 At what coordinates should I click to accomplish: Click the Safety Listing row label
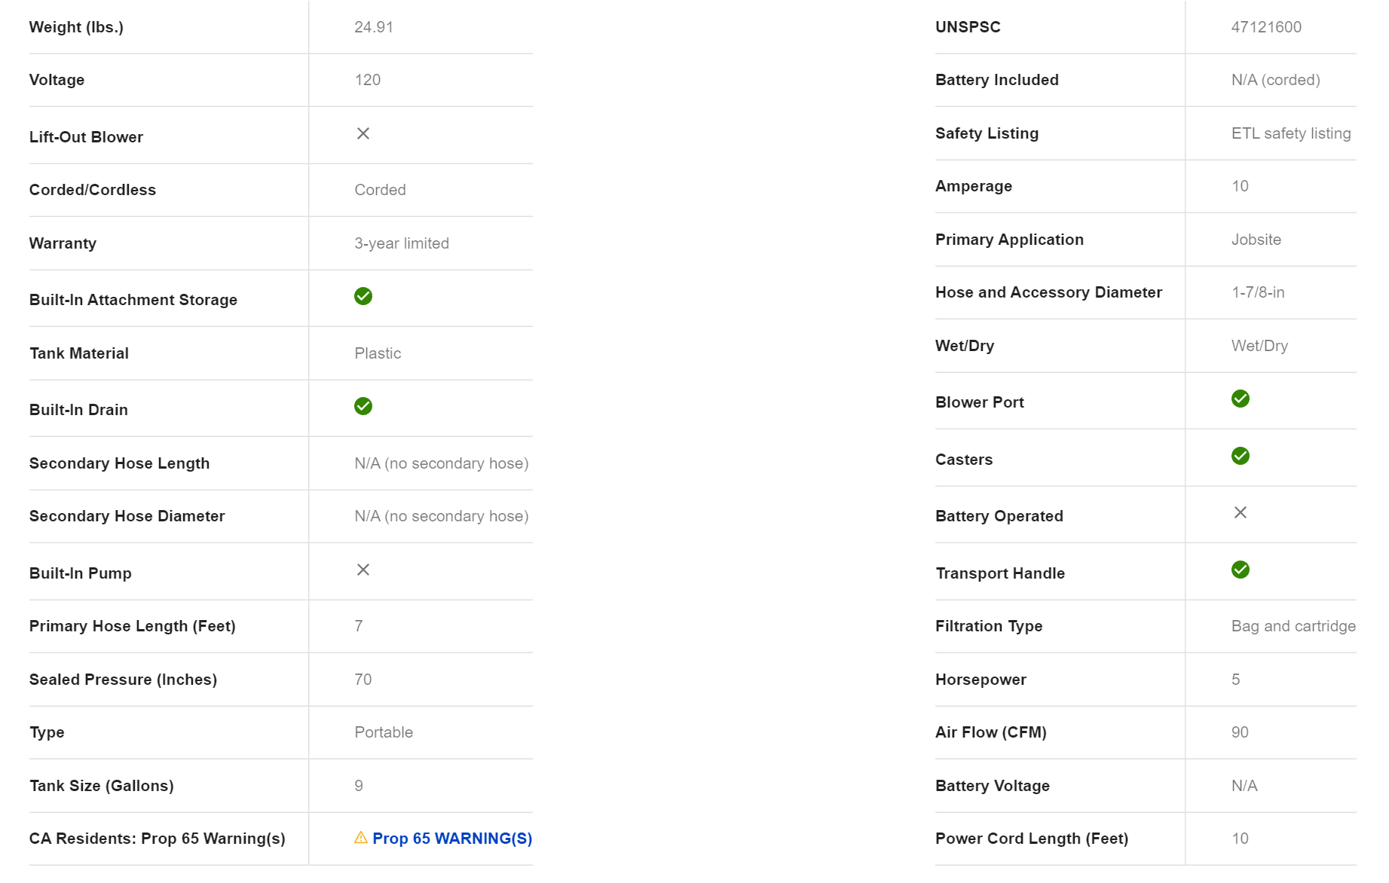tap(987, 133)
